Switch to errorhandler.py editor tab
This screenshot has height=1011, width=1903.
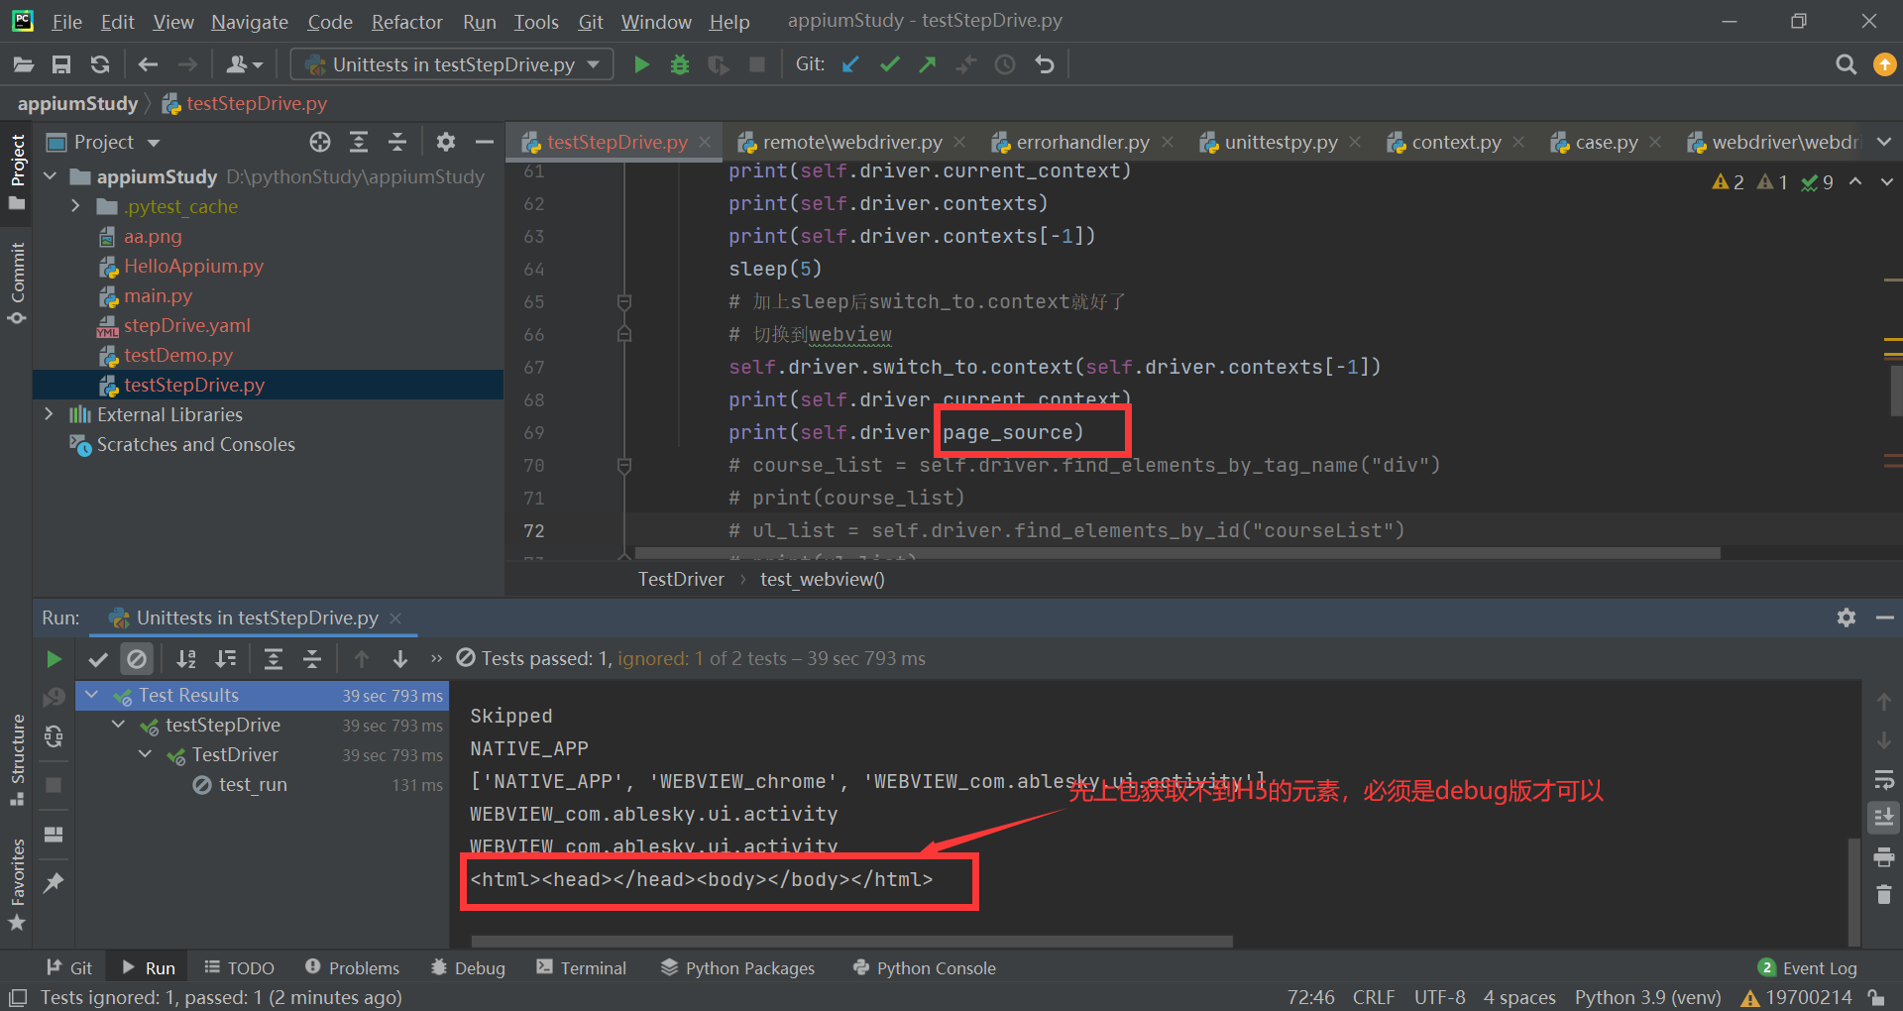point(1083,142)
